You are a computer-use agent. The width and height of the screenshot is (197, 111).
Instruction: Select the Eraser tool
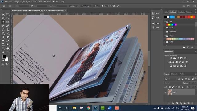click(8, 33)
